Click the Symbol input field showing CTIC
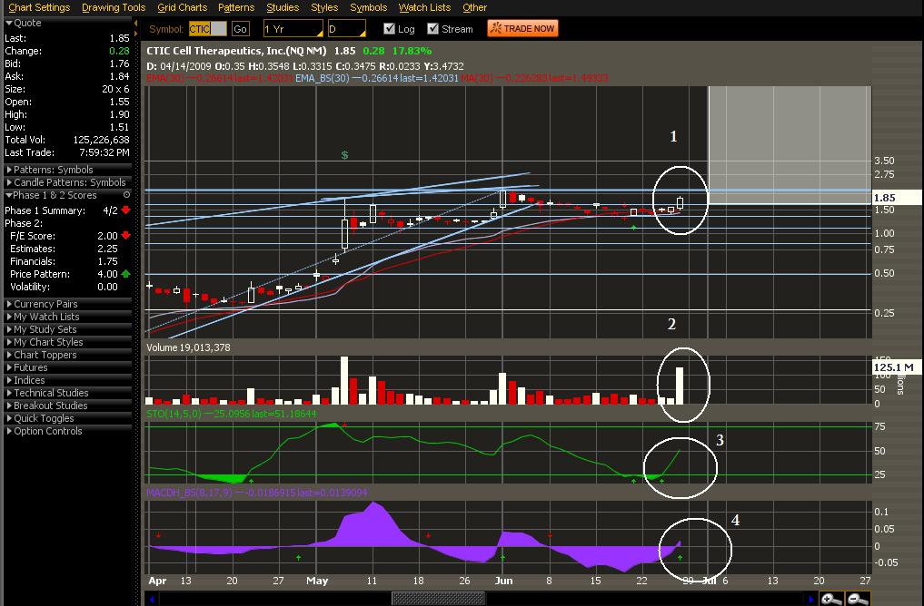The width and height of the screenshot is (924, 606). [207, 29]
